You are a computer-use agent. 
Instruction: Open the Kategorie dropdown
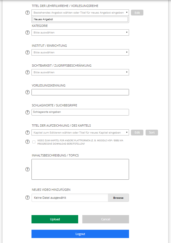(80, 33)
